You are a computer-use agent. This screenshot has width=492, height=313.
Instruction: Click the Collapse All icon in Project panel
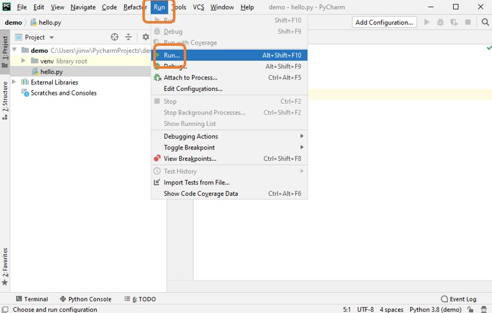coord(128,37)
